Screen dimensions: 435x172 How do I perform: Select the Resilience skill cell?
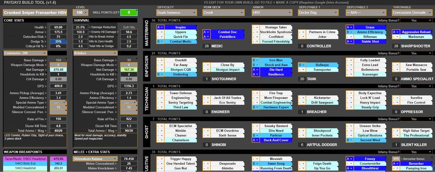[276, 74]
